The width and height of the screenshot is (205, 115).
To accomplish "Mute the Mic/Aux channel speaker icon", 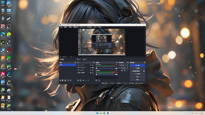I will pos(97,68).
